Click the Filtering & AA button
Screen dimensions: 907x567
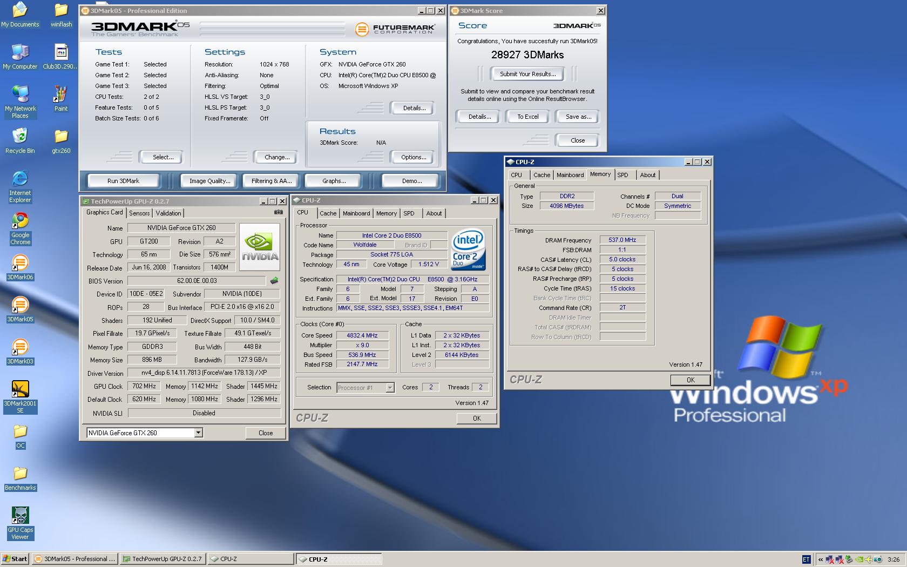pos(272,181)
